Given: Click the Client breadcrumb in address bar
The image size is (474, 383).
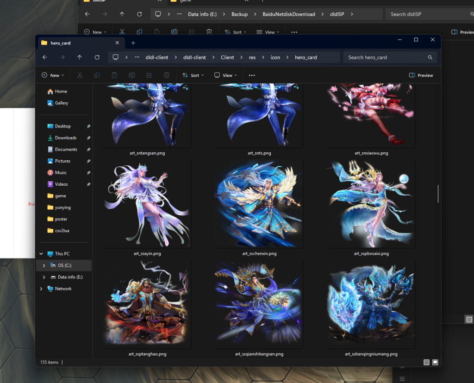Looking at the screenshot, I should click(x=227, y=57).
